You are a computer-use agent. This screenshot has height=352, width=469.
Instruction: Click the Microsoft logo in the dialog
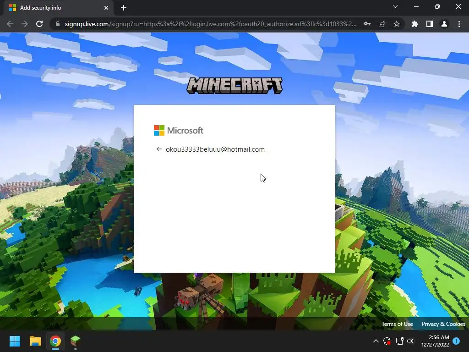179,131
